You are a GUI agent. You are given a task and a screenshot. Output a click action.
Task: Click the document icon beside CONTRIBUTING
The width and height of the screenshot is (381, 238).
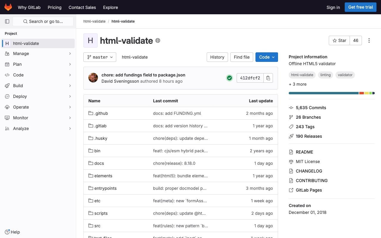pyautogui.click(x=291, y=181)
